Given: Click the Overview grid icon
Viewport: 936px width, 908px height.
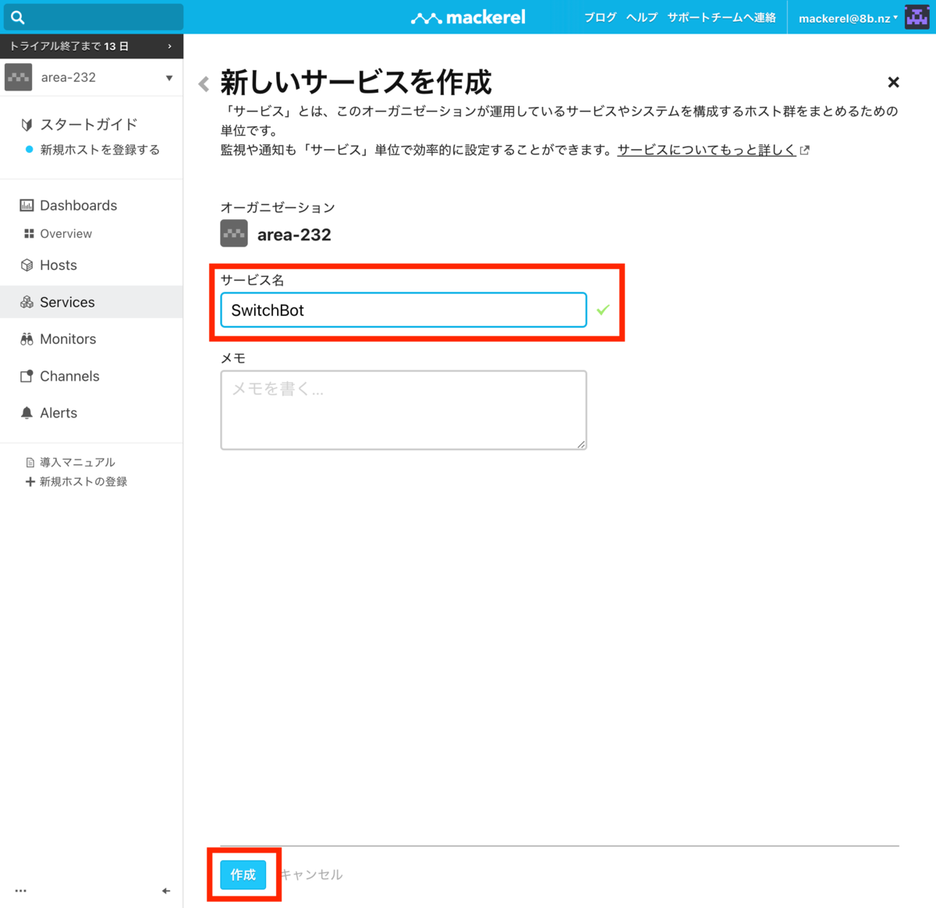Looking at the screenshot, I should pyautogui.click(x=29, y=233).
